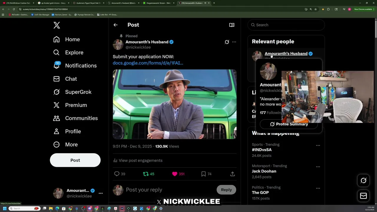This screenshot has height=212, width=377.
Task: Open SuperGrok in the sidebar
Action: point(72,92)
